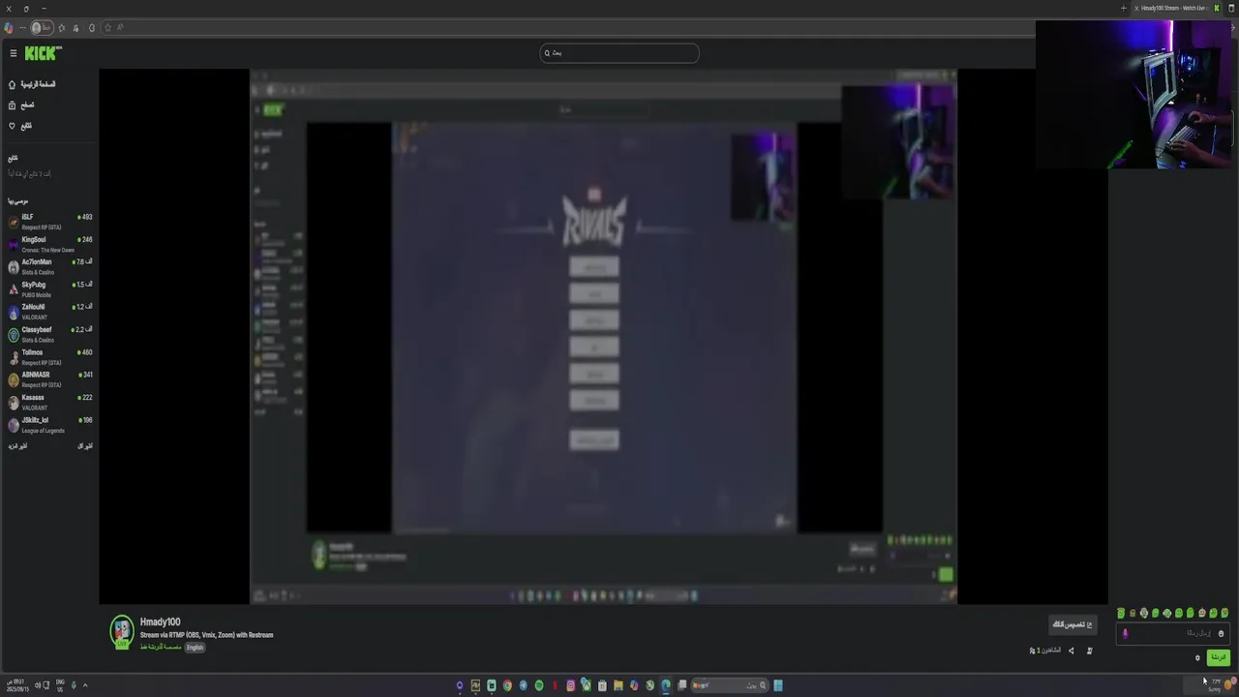The width and height of the screenshot is (1239, 697).
Task: Open the taskbar clock and date
Action: [17, 686]
